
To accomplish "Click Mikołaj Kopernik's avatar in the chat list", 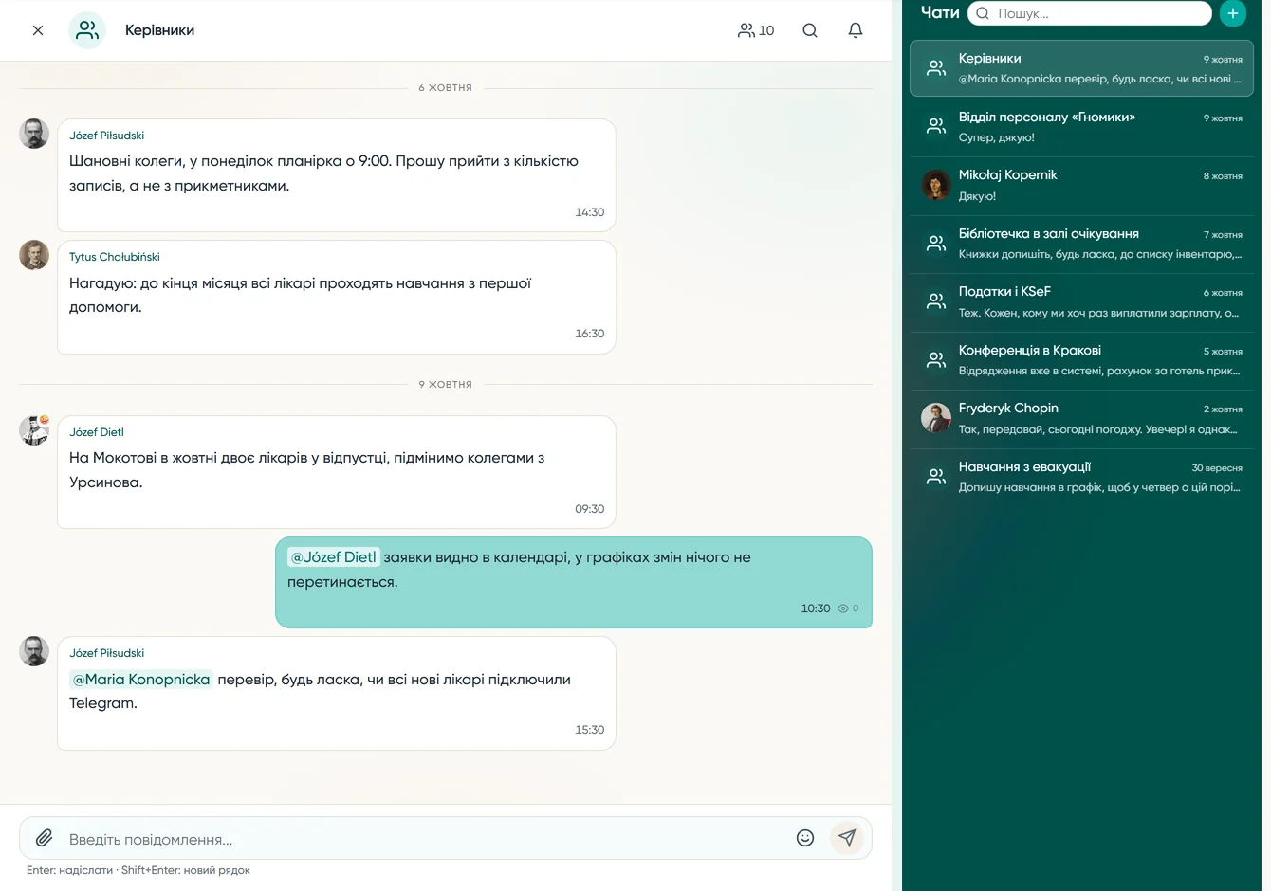I will coord(936,185).
